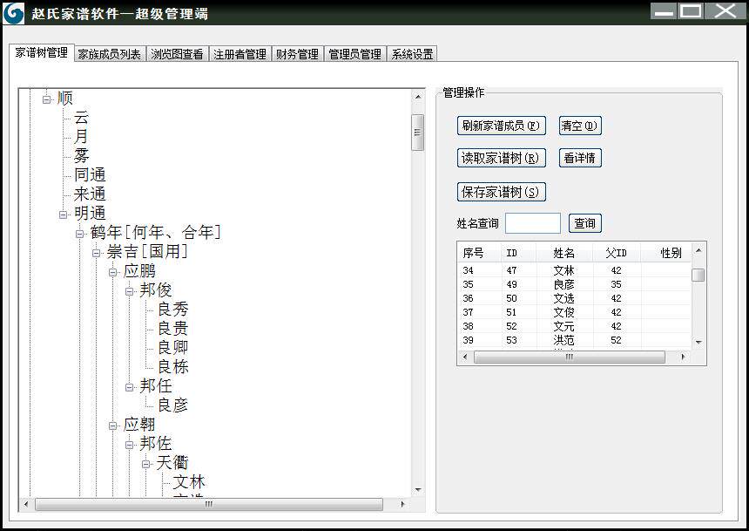Select tree member 良秀
749x531 pixels.
pos(173,309)
